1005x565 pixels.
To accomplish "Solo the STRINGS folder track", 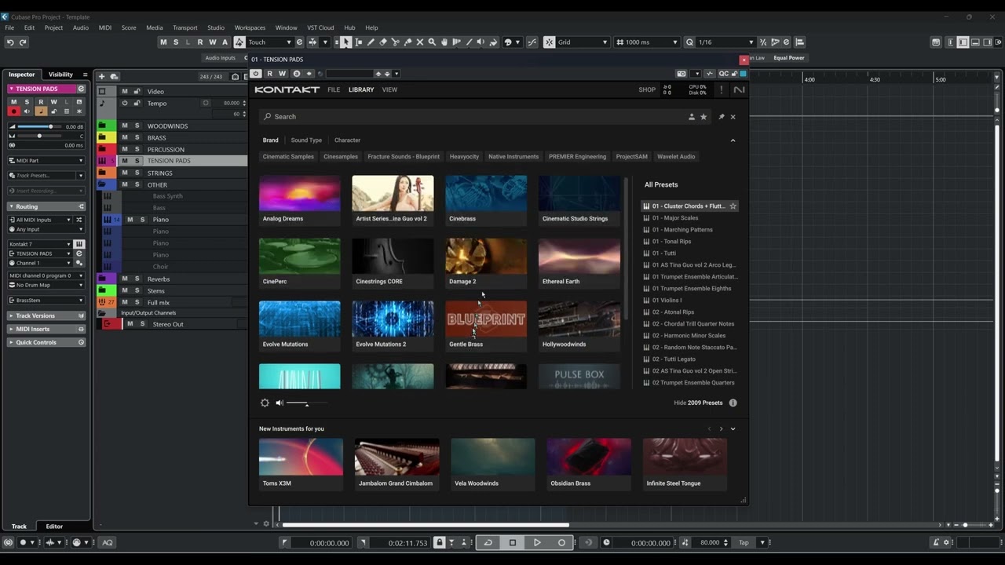I will (137, 173).
